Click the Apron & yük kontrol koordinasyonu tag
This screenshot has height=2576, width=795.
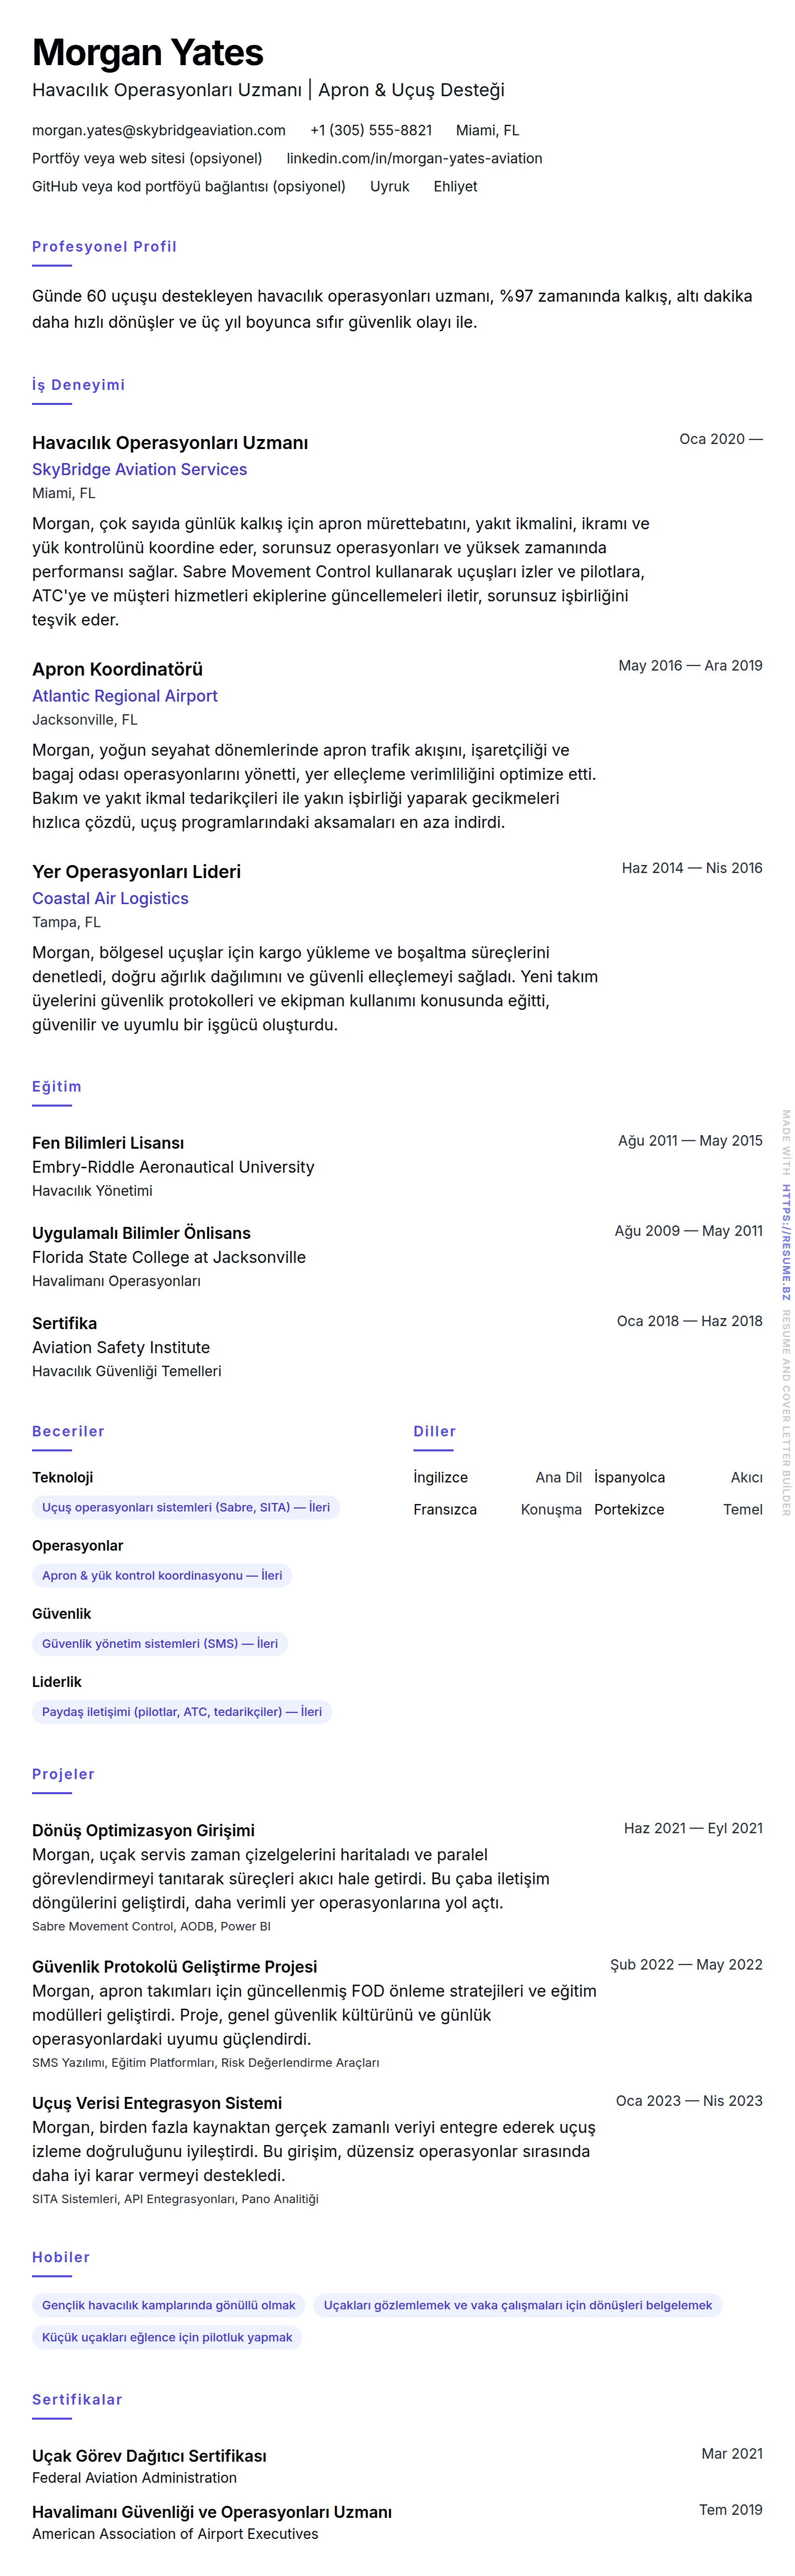tap(162, 1575)
